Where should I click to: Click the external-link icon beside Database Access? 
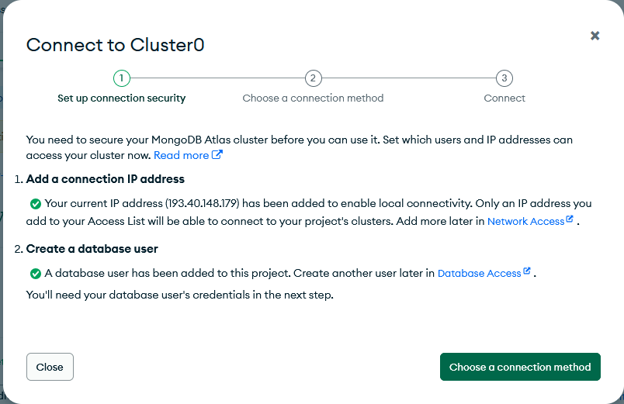(x=527, y=271)
